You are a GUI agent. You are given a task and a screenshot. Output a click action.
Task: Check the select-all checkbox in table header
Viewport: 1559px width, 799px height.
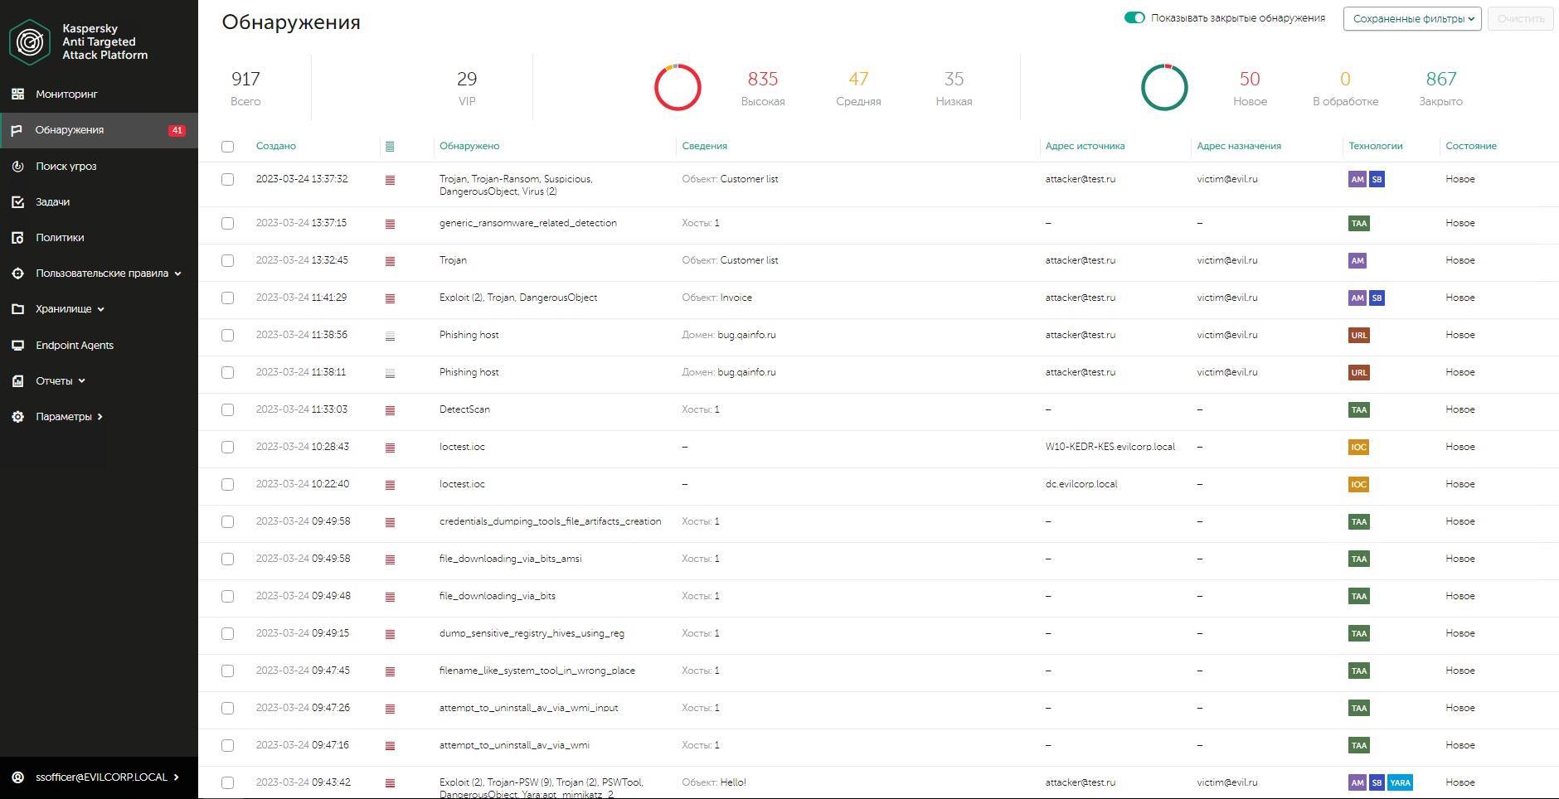click(228, 147)
